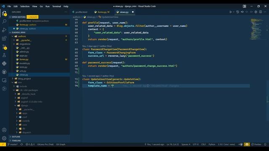Open the GitLens view in activity bar
The image size is (269, 151).
(x=4, y=89)
